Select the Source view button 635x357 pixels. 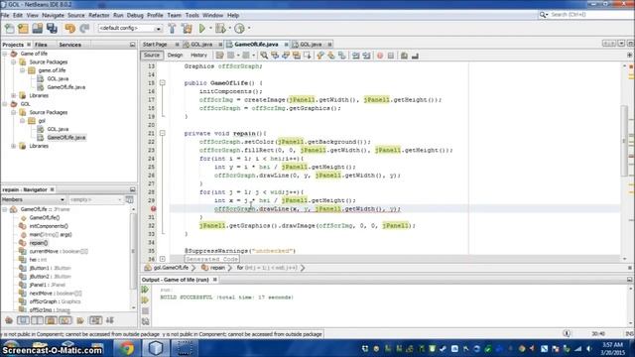[x=152, y=56]
